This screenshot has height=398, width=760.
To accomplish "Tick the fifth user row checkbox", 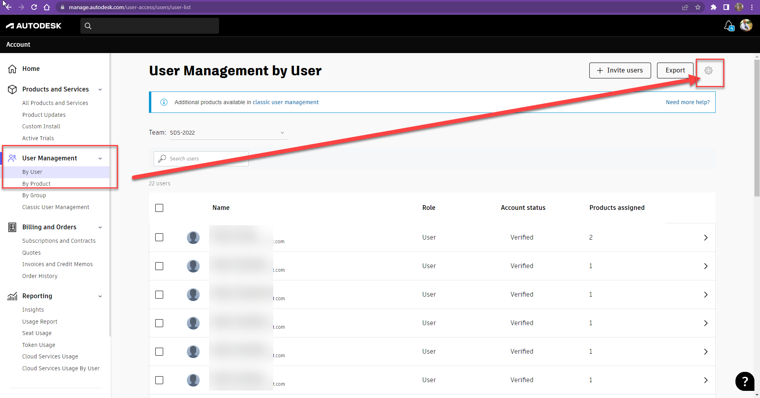I will (159, 352).
